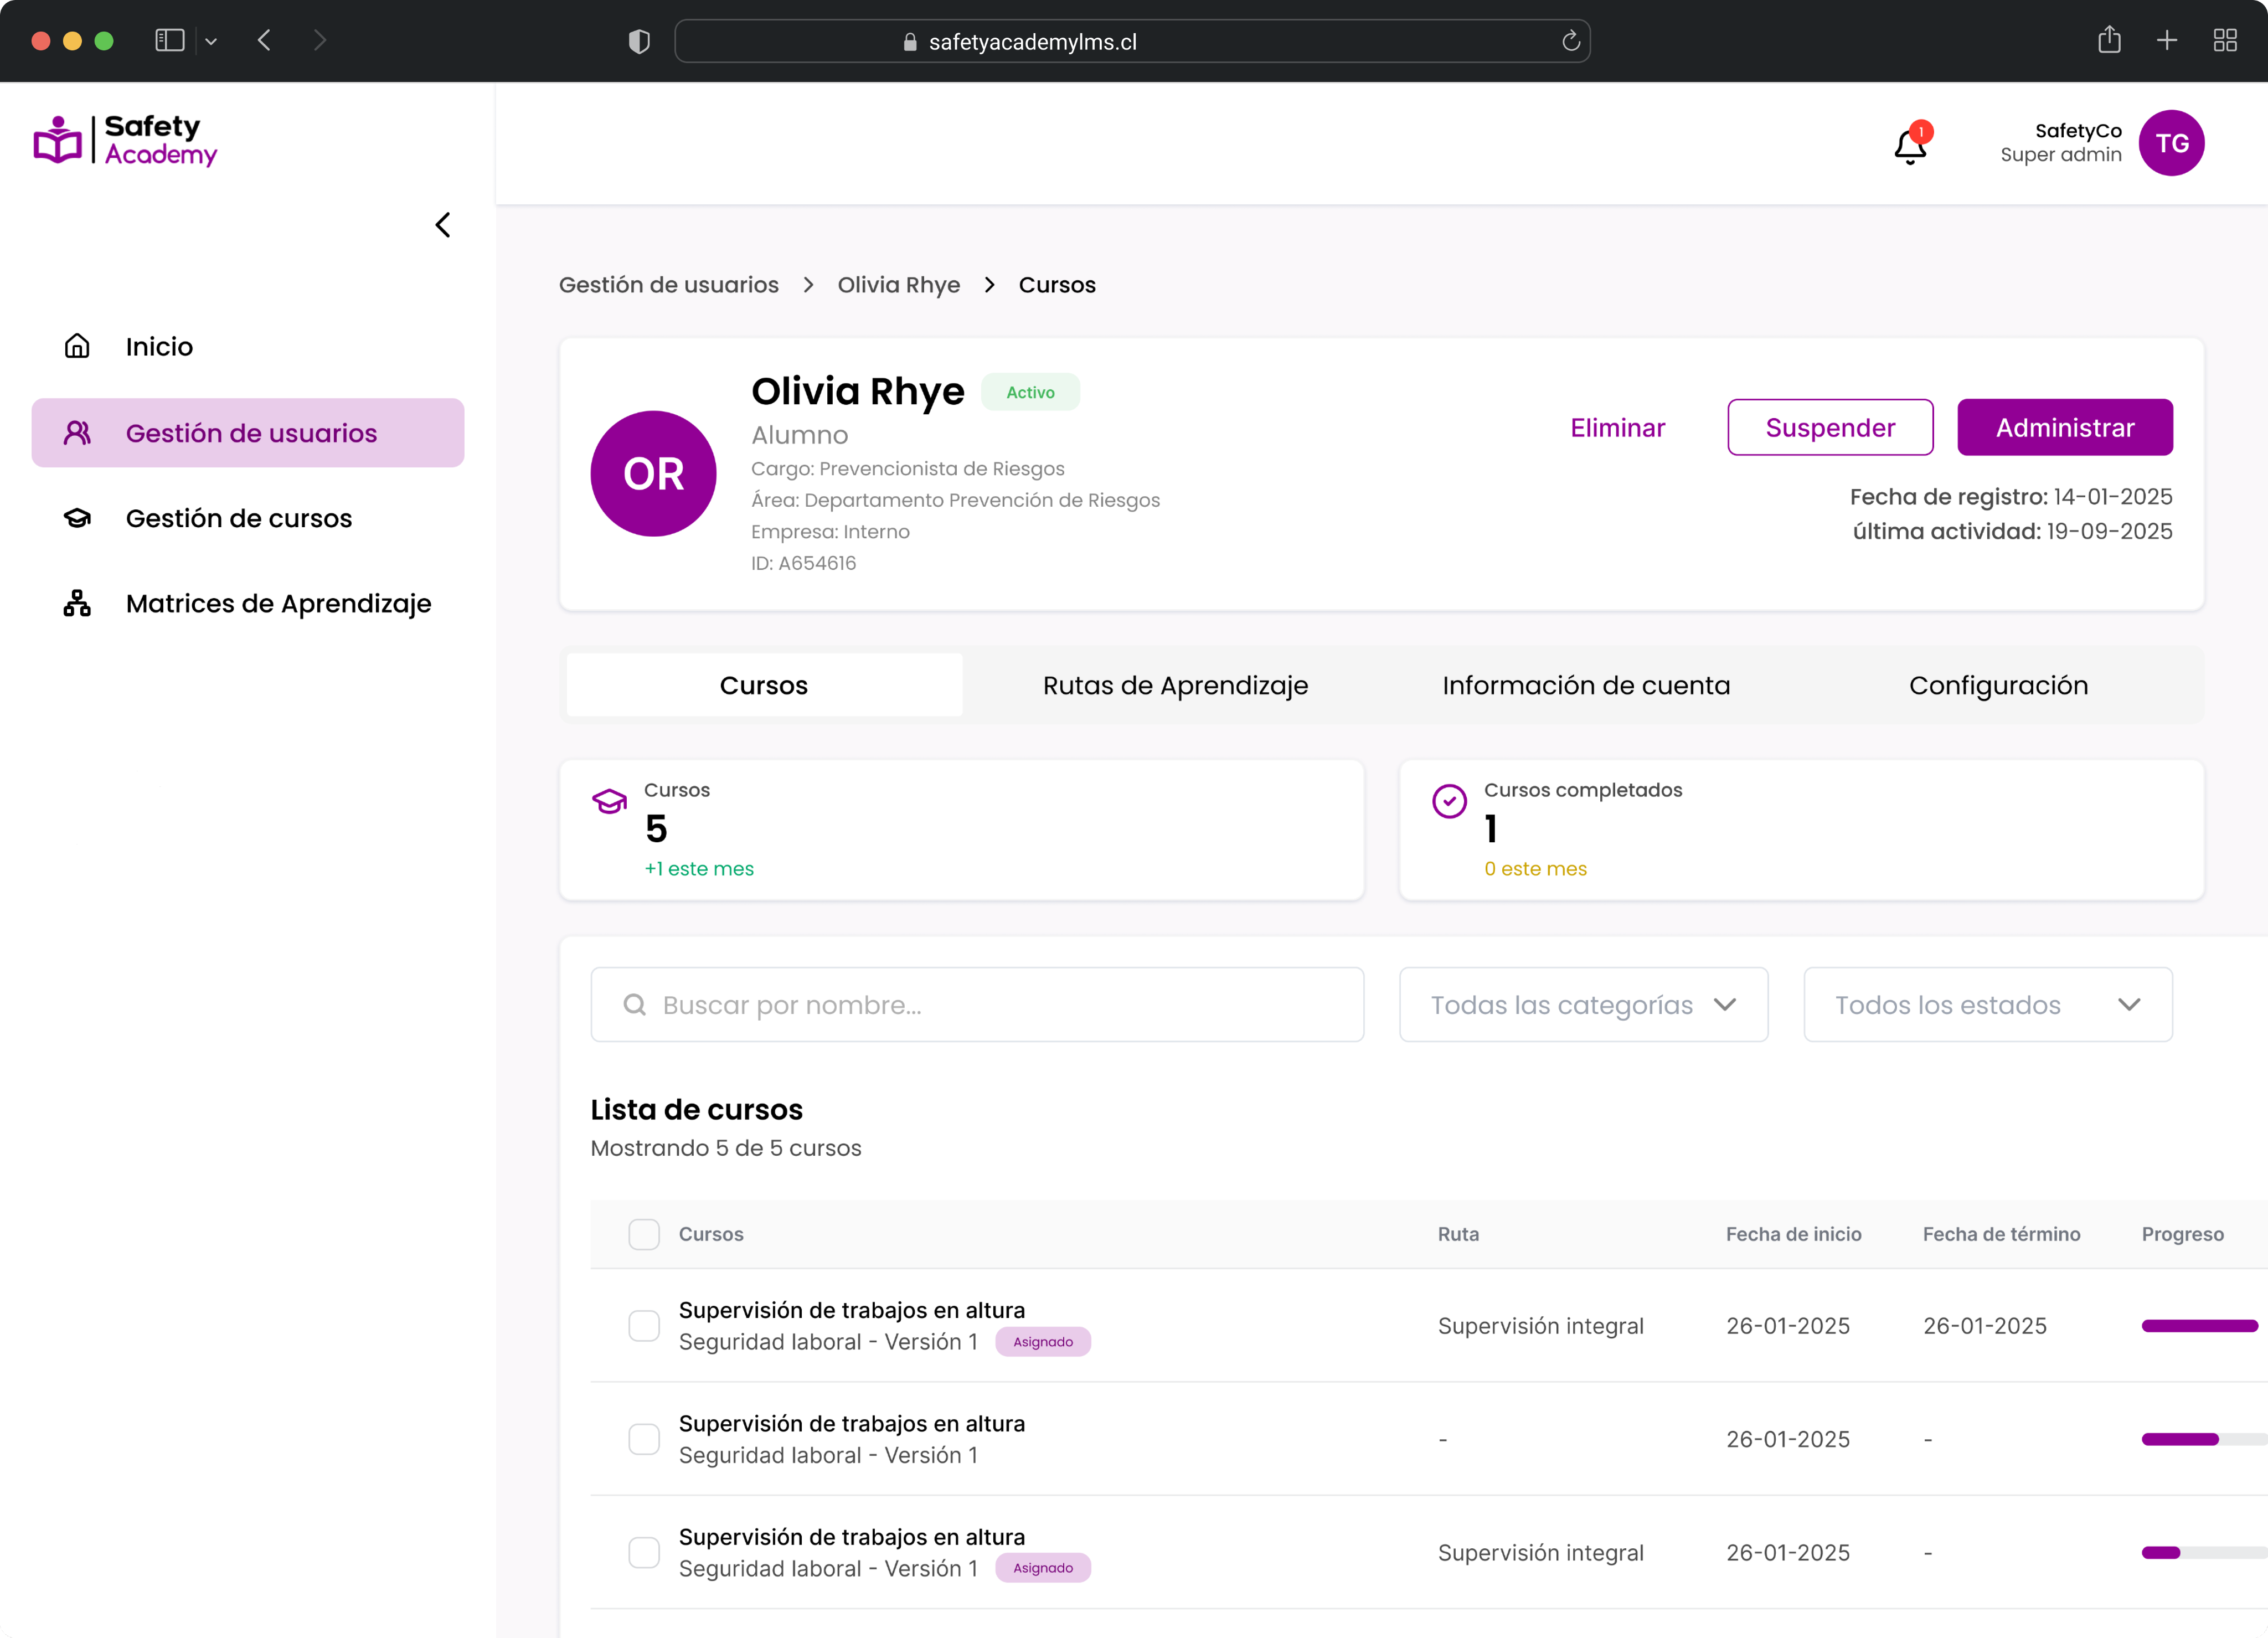Collapse the sidebar with the left arrow
The width and height of the screenshot is (2268, 1638).
click(x=443, y=225)
